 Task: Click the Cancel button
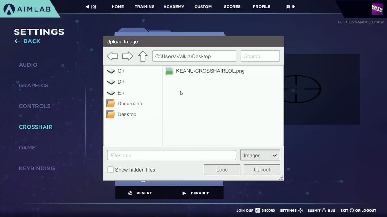pos(262,170)
